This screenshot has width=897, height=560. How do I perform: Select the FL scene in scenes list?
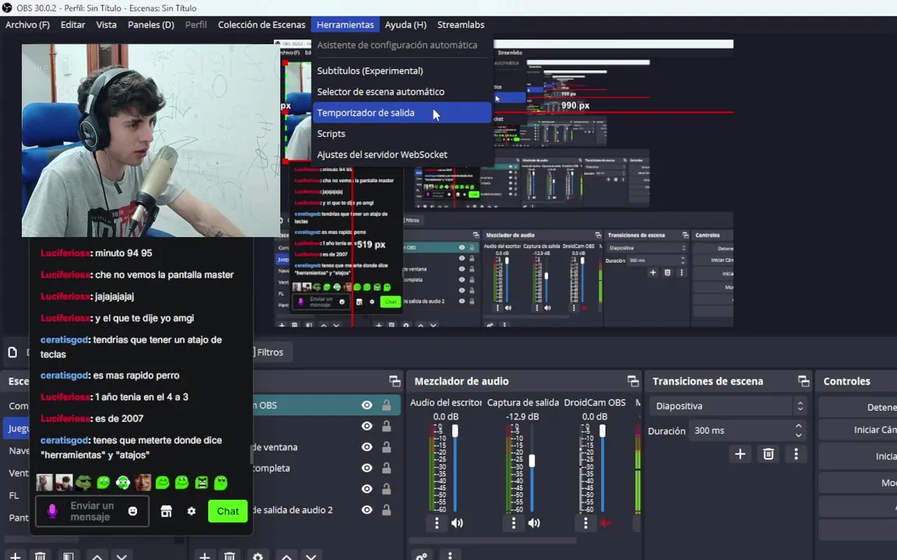click(x=14, y=495)
